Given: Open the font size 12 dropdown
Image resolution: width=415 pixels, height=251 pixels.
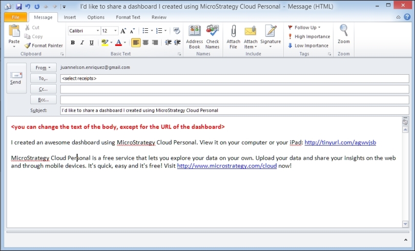Looking at the screenshot, I should tap(115, 31).
